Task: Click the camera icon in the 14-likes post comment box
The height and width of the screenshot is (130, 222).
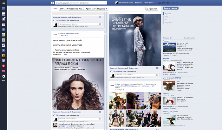Action: [157, 75]
